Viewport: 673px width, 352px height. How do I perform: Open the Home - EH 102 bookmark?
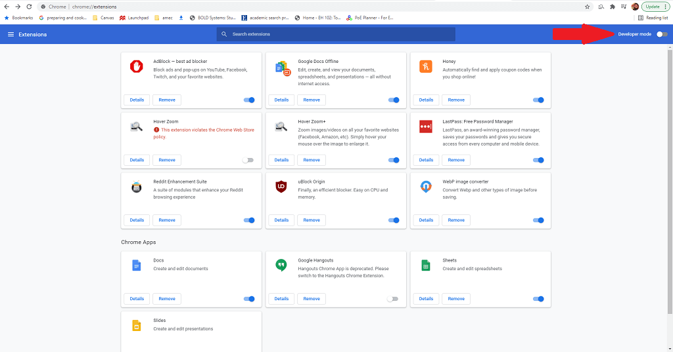tap(317, 18)
